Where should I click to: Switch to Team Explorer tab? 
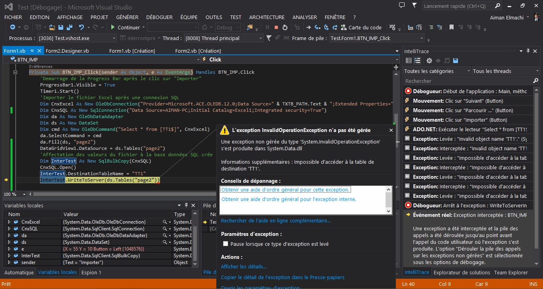[511, 272]
